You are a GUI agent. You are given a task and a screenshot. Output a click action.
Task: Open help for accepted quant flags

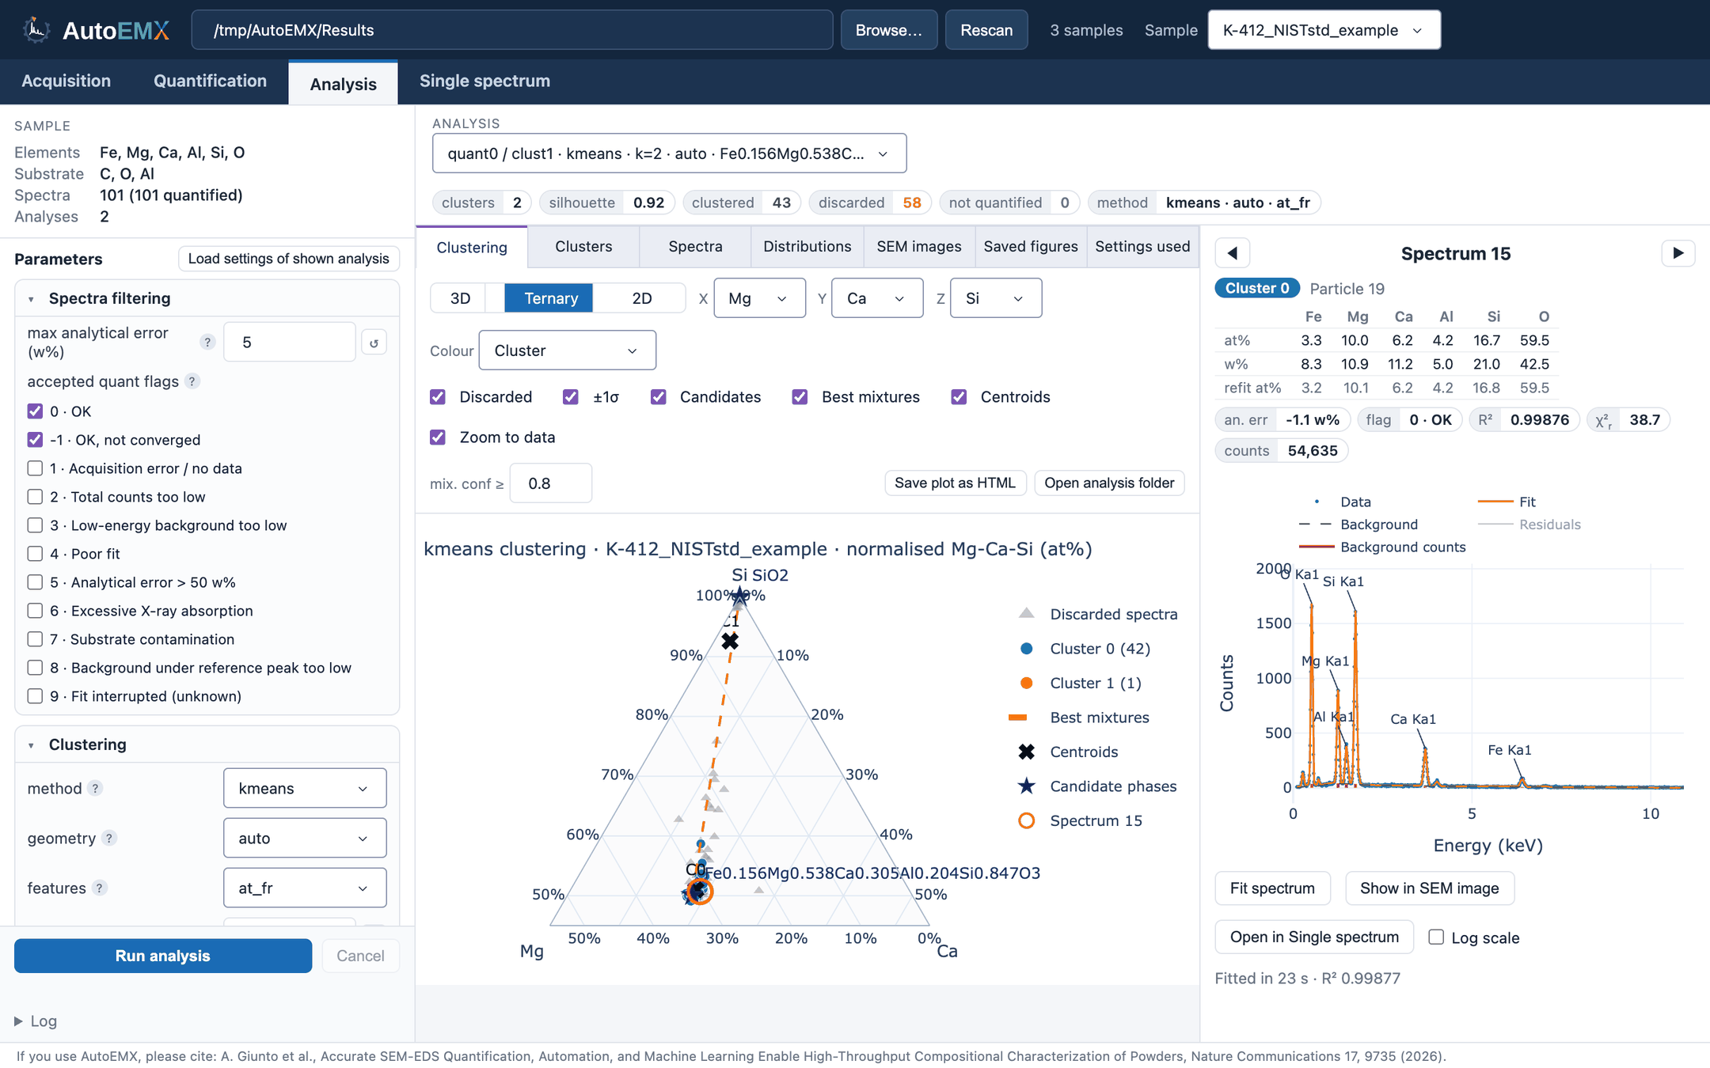(x=192, y=381)
